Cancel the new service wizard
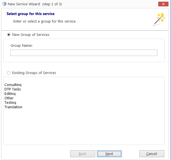The image size is (171, 160). [x=152, y=154]
